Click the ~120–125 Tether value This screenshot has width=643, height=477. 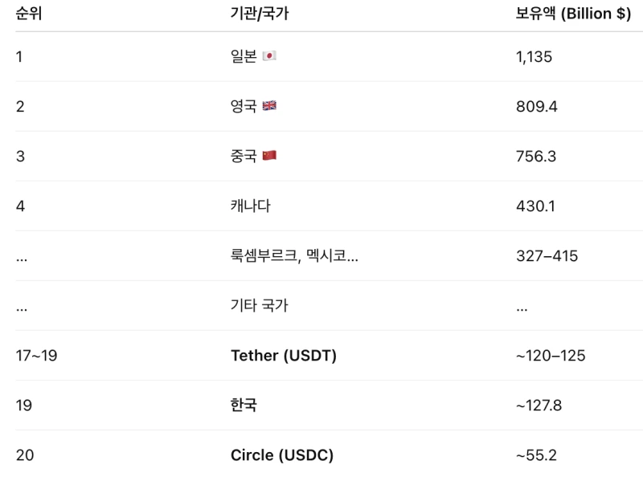[x=551, y=356]
